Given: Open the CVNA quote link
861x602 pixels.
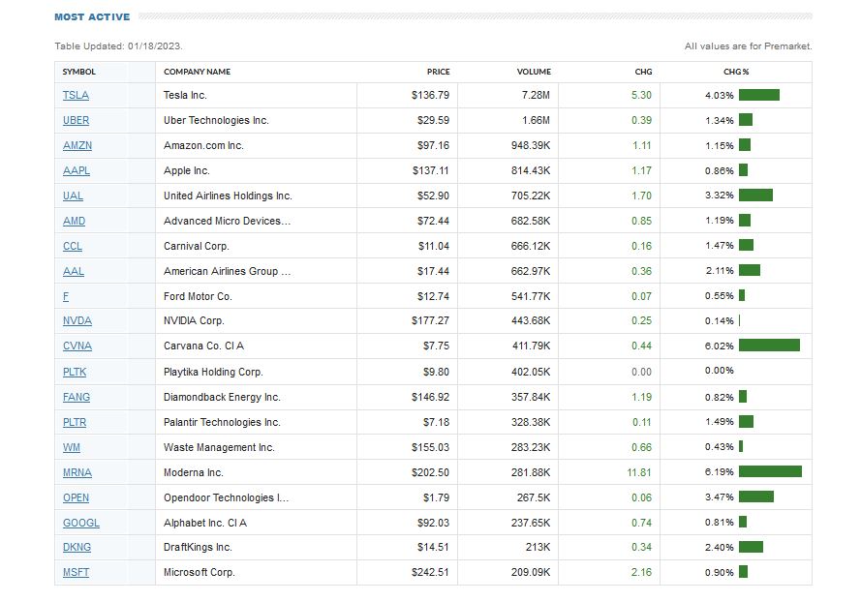Looking at the screenshot, I should click(77, 346).
